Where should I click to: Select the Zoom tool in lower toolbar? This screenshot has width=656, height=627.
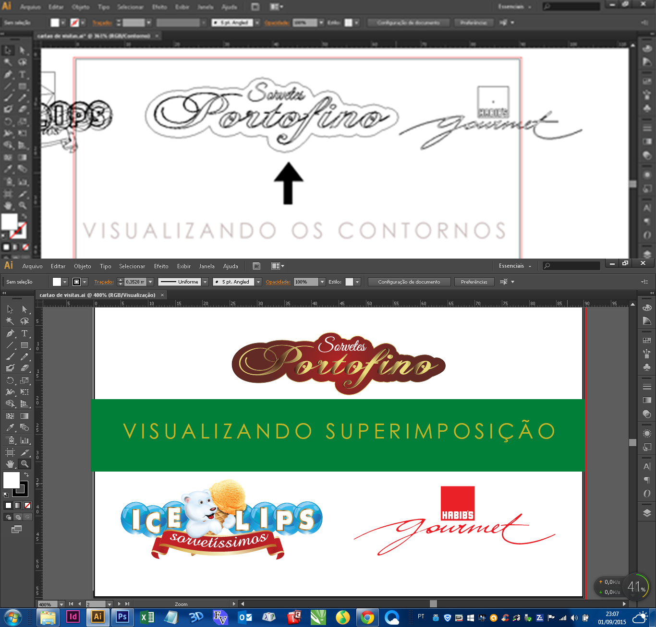pos(24,464)
